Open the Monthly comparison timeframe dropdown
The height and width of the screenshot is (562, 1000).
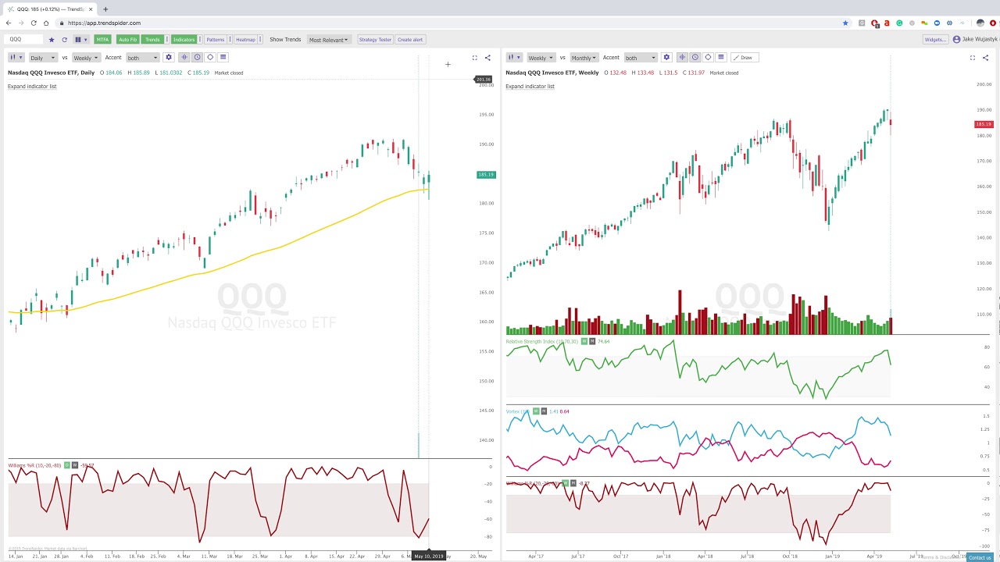pos(583,58)
